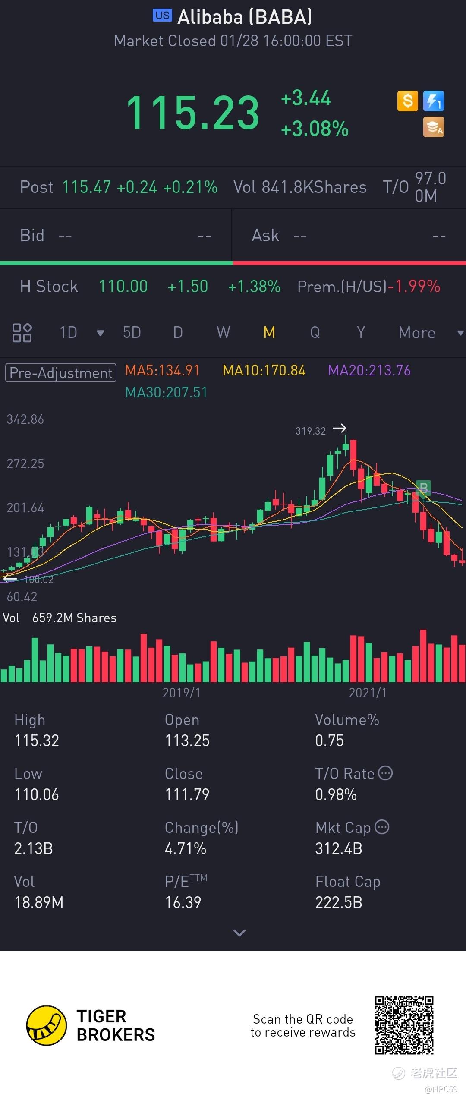This screenshot has width=466, height=1100.
Task: Switch to the 1D chart tab
Action: pyautogui.click(x=68, y=333)
